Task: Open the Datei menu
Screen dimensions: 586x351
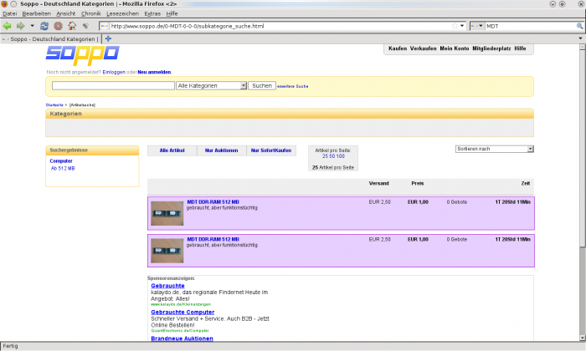Action: pyautogui.click(x=10, y=14)
